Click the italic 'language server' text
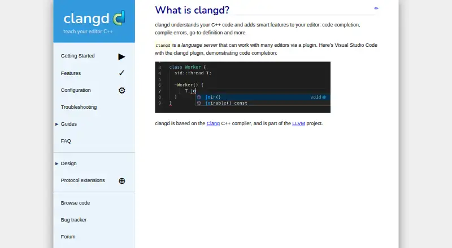Viewport: 452px width, 248px height. (x=199, y=45)
